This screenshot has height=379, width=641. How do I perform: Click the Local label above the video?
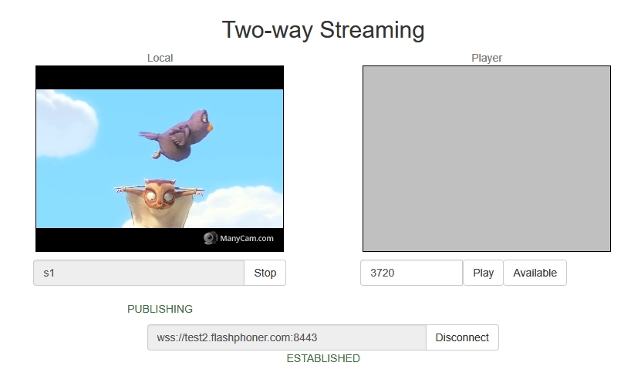[160, 58]
